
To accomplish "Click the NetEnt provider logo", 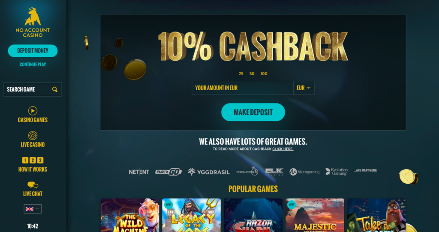I will click(139, 172).
